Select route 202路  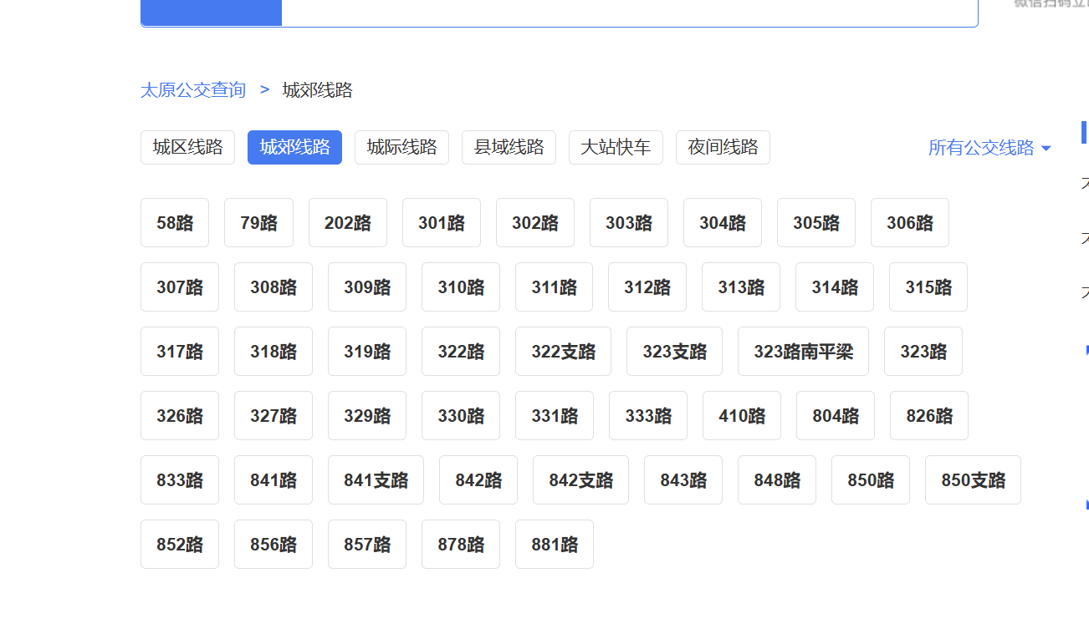(x=348, y=223)
